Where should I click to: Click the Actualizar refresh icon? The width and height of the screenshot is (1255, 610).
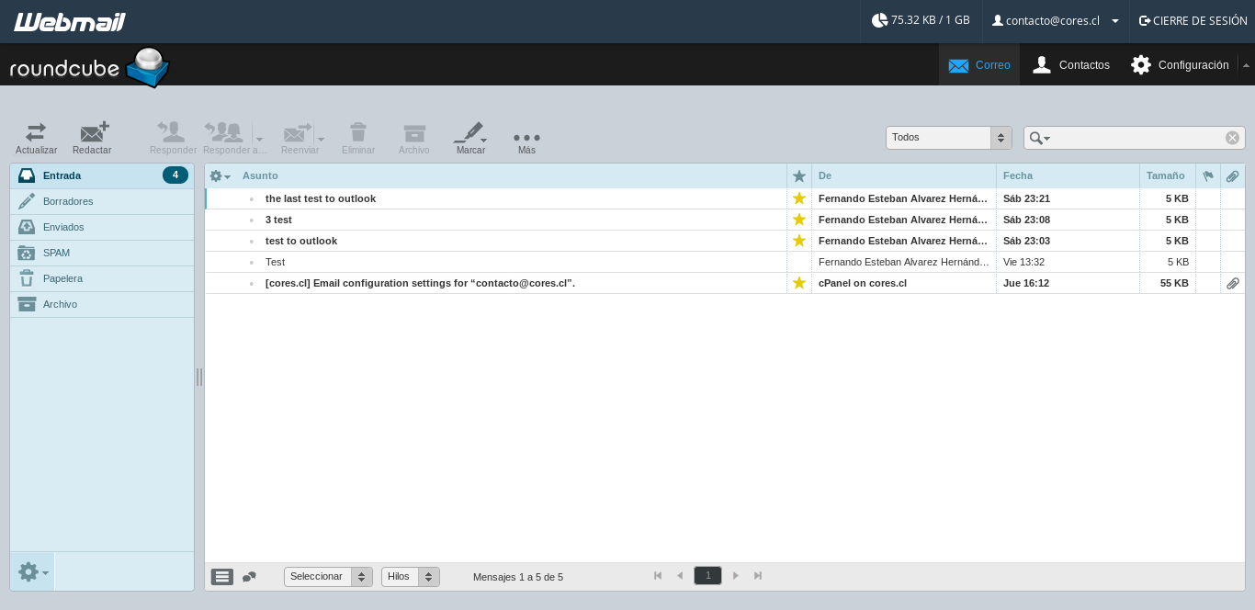[x=36, y=138]
